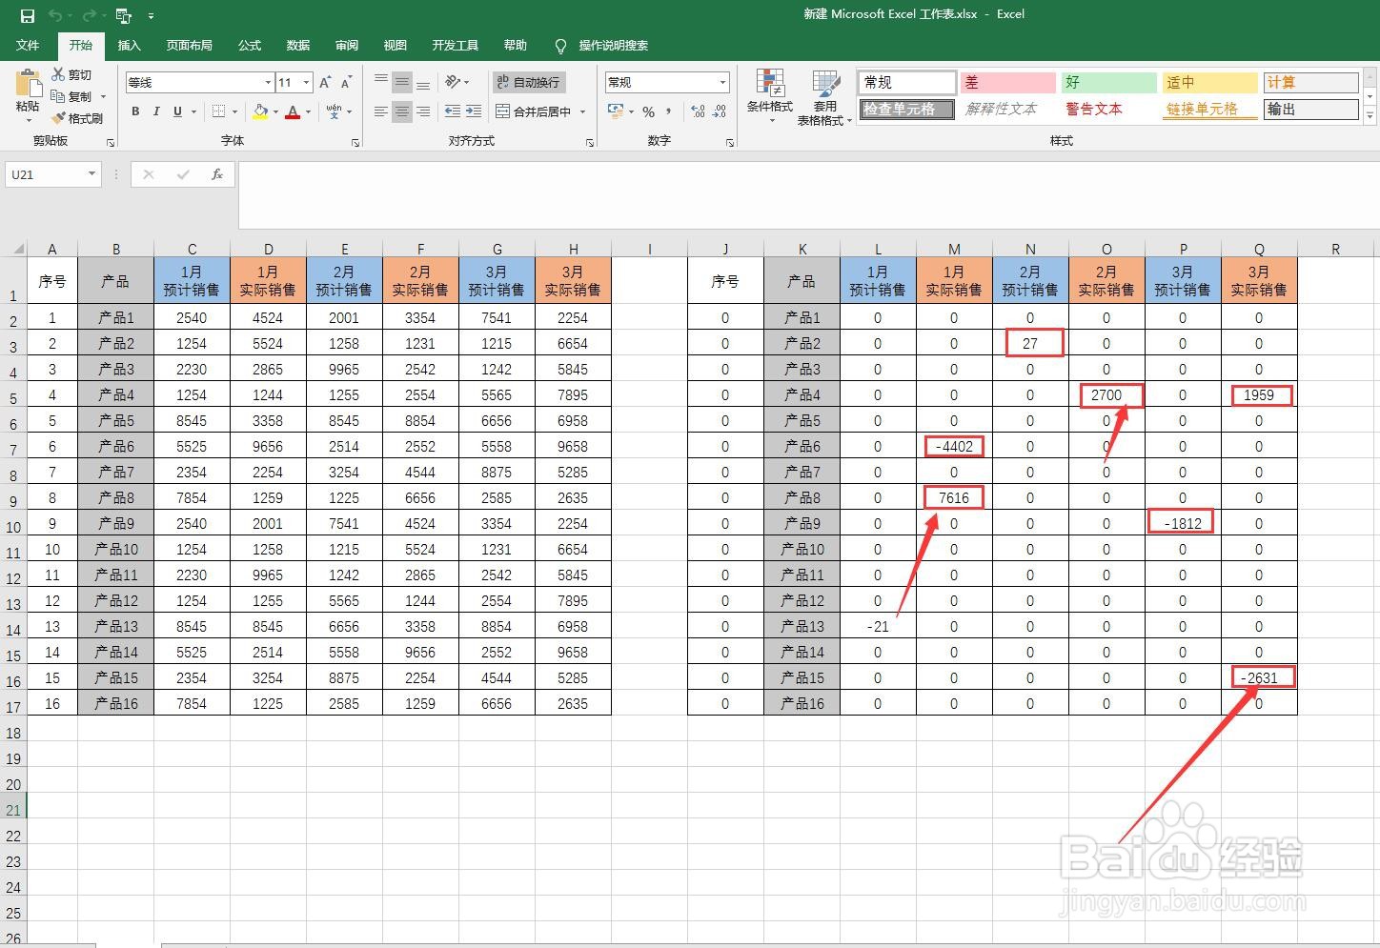The image size is (1380, 948).
Task: Expand the font color dropdown arrow
Action: (x=308, y=111)
